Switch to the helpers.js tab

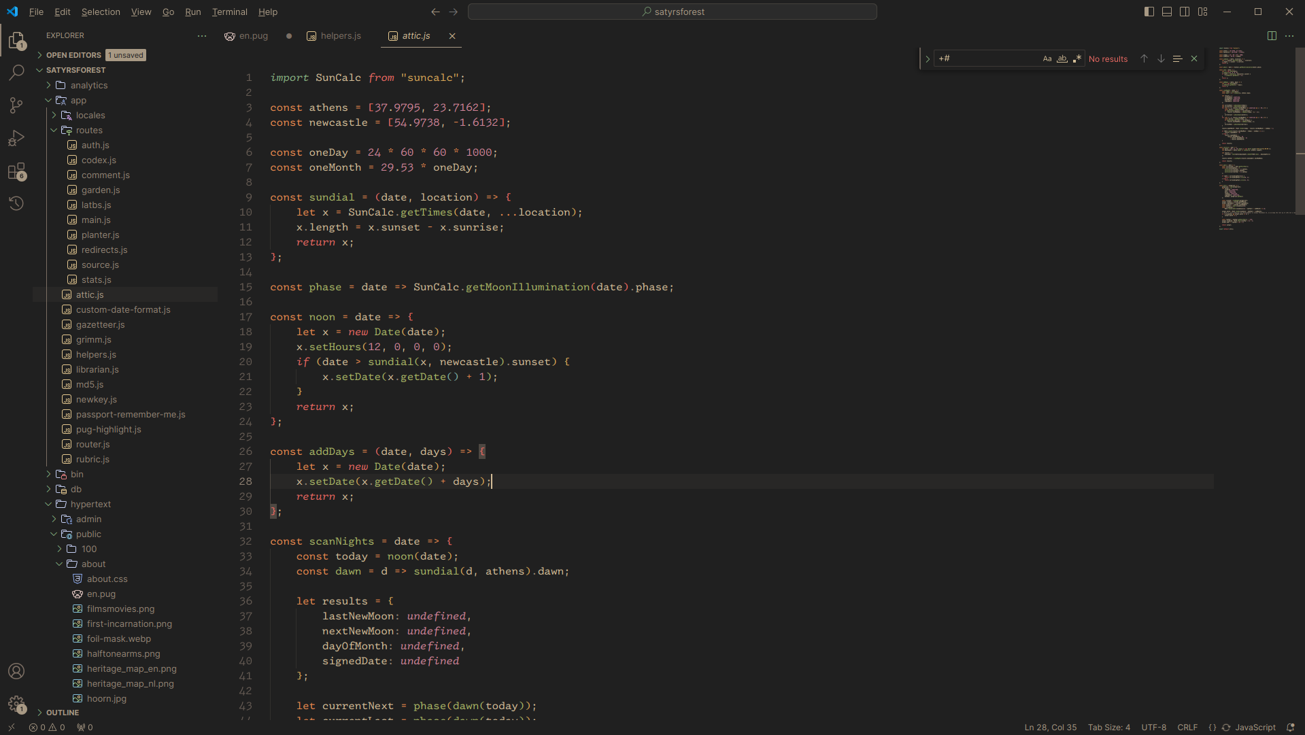click(x=341, y=35)
